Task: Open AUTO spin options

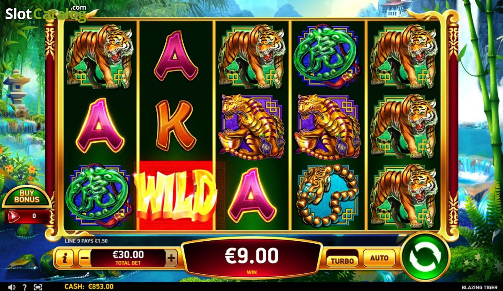Action: coord(379,258)
